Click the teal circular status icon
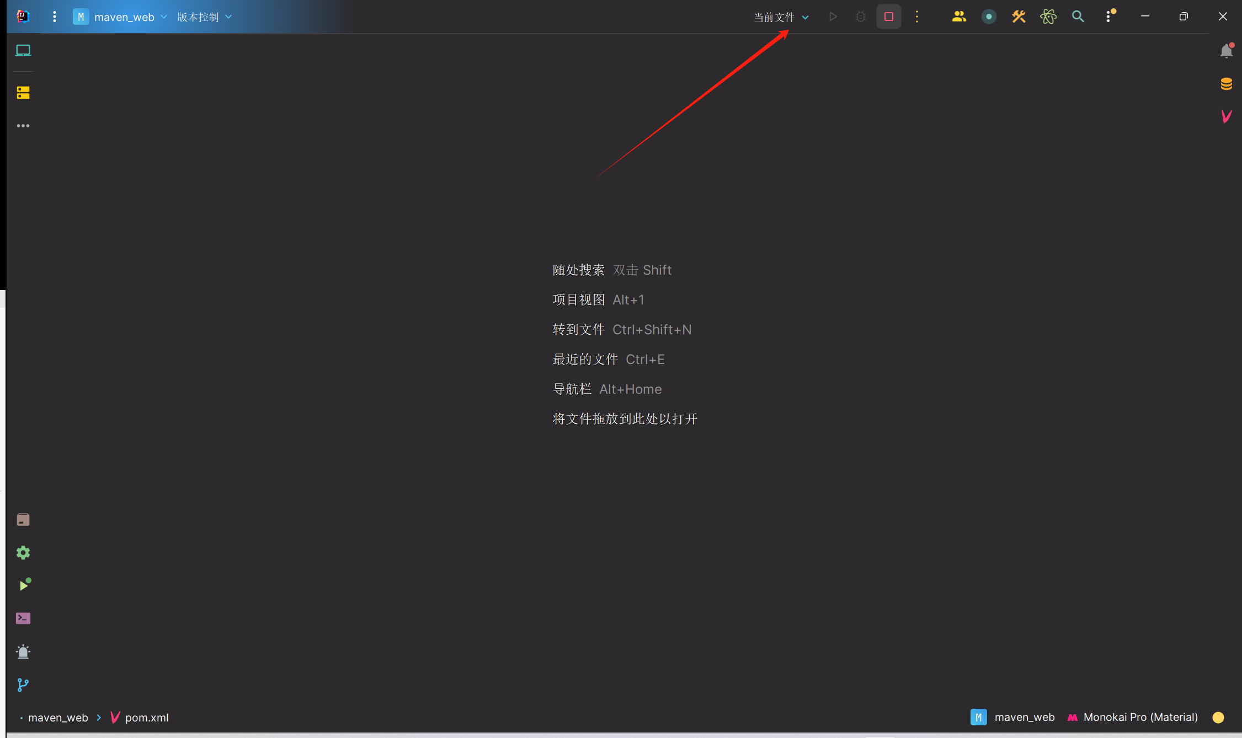 989,17
